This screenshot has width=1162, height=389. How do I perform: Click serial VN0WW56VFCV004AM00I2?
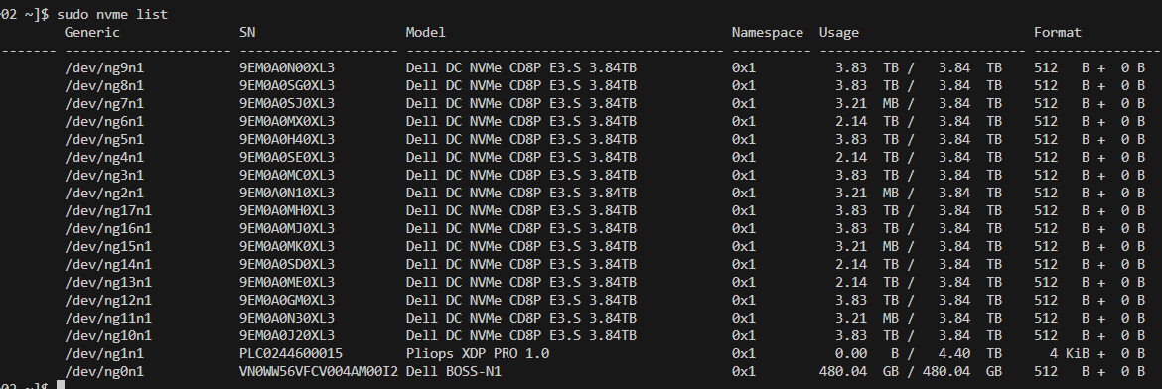coord(319,371)
